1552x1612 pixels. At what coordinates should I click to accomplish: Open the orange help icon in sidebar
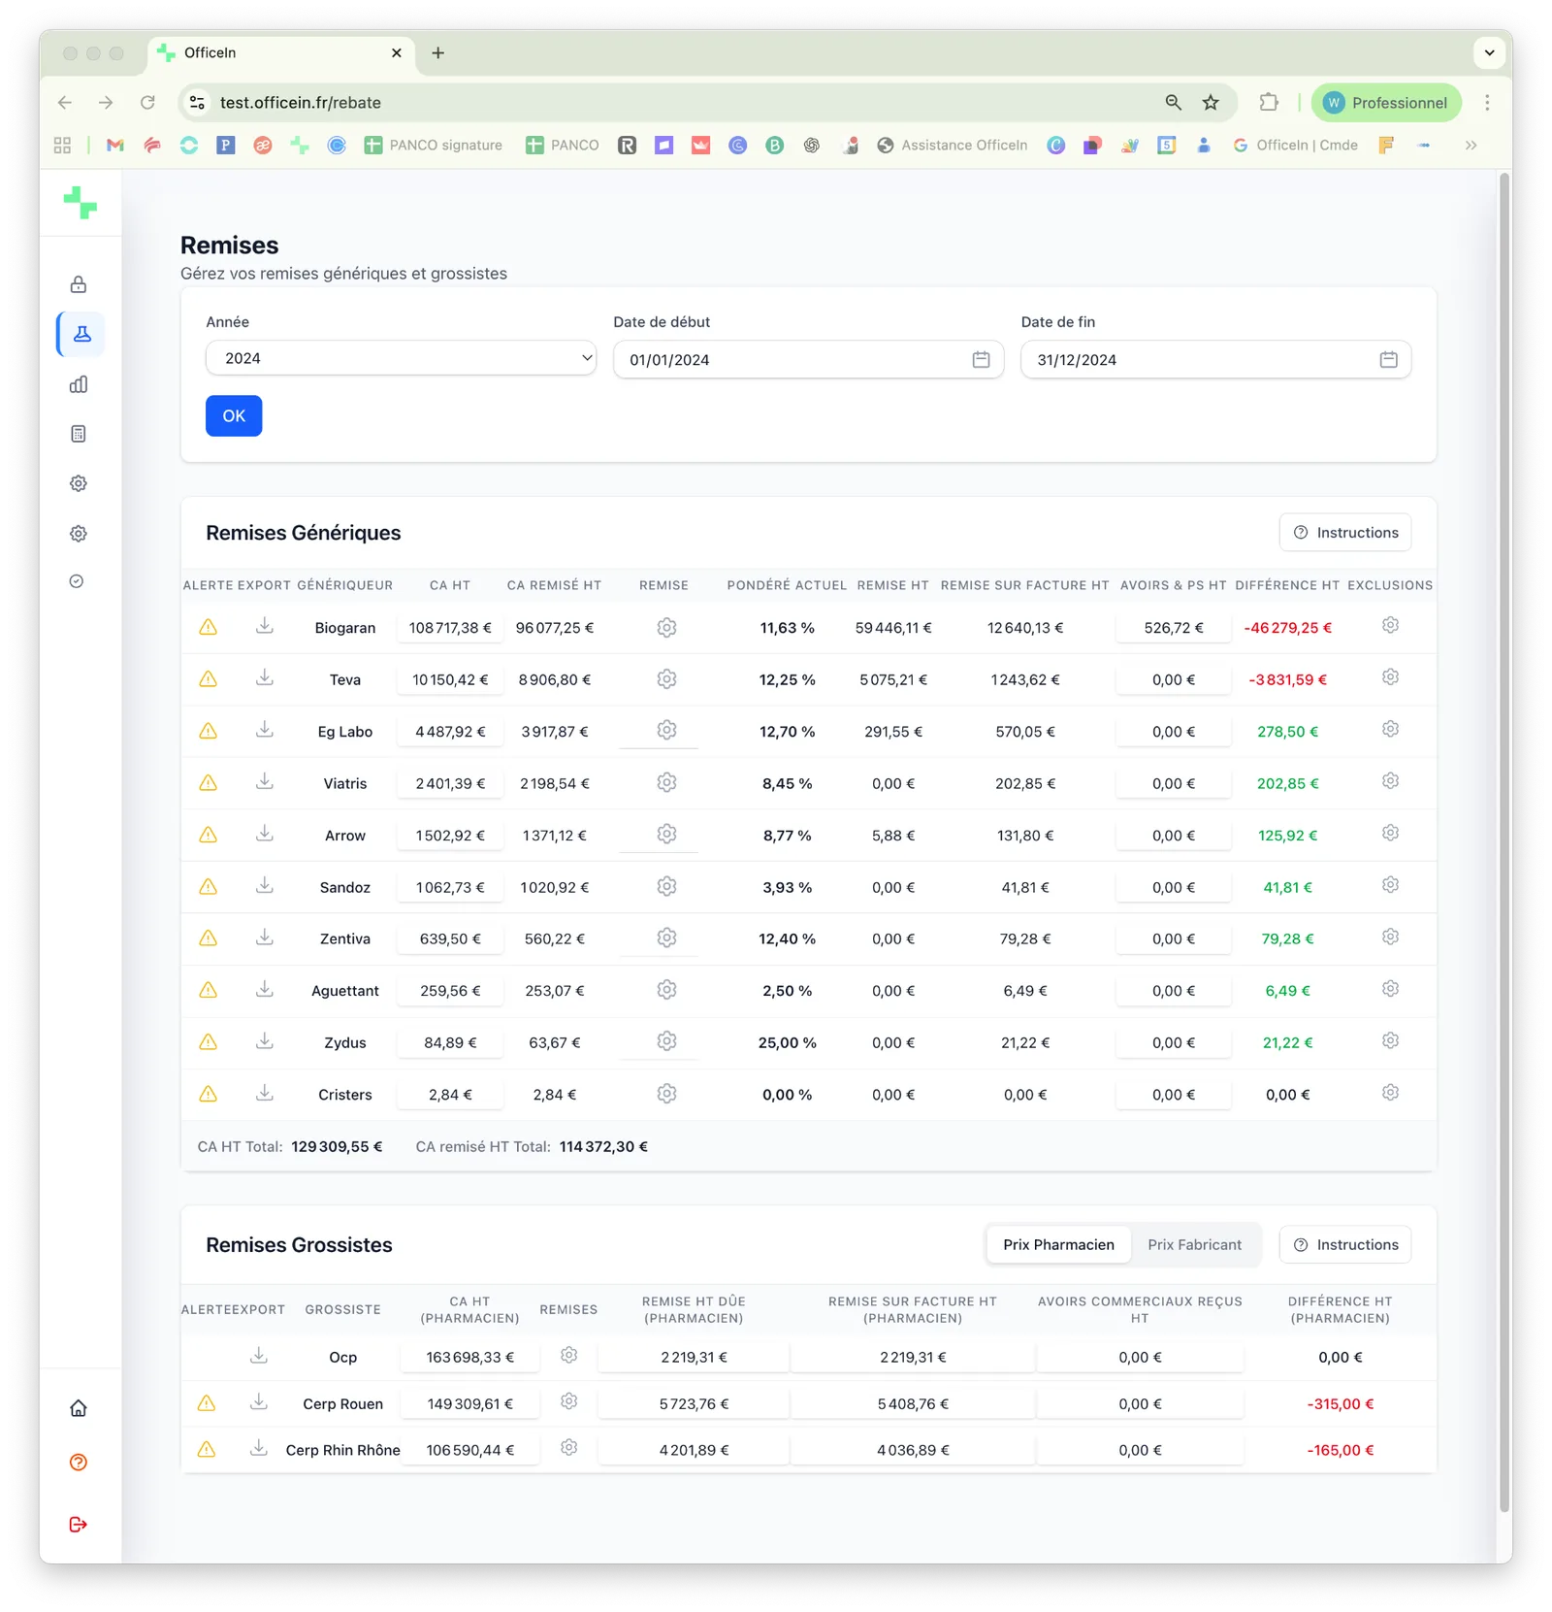point(79,1463)
